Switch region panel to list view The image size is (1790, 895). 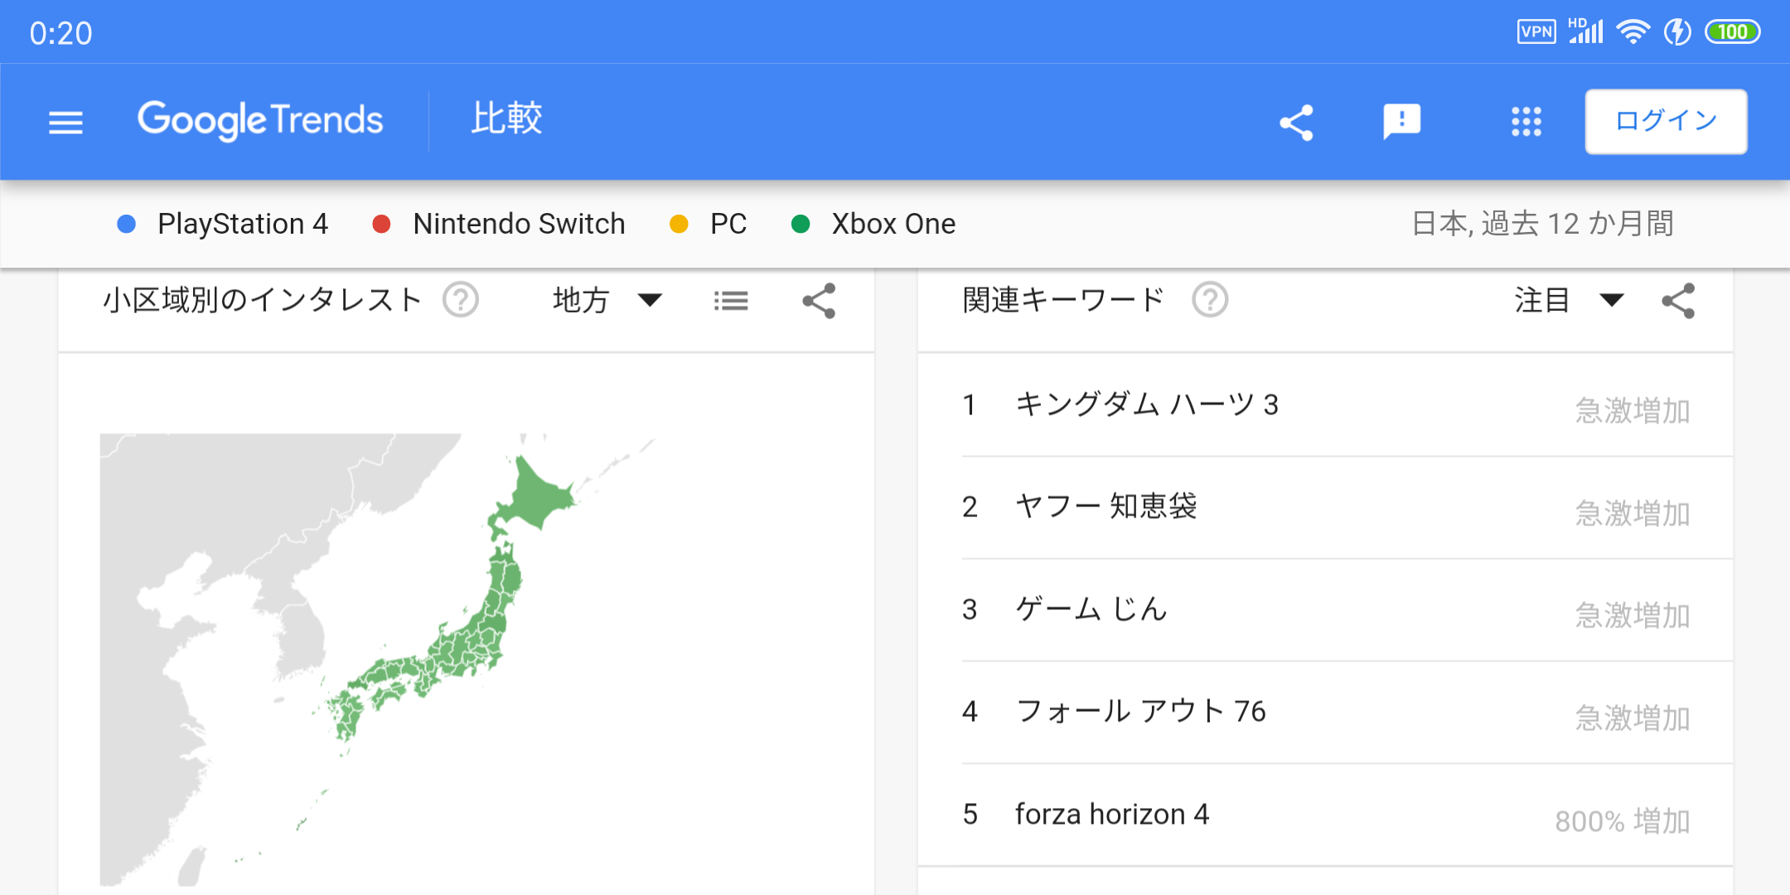(731, 301)
